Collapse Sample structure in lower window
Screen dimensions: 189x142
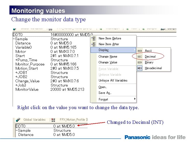pyautogui.click(x=17, y=130)
